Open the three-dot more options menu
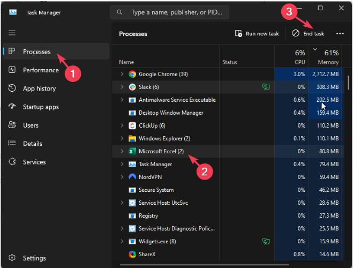Viewport: 353px width, 268px height. (340, 34)
